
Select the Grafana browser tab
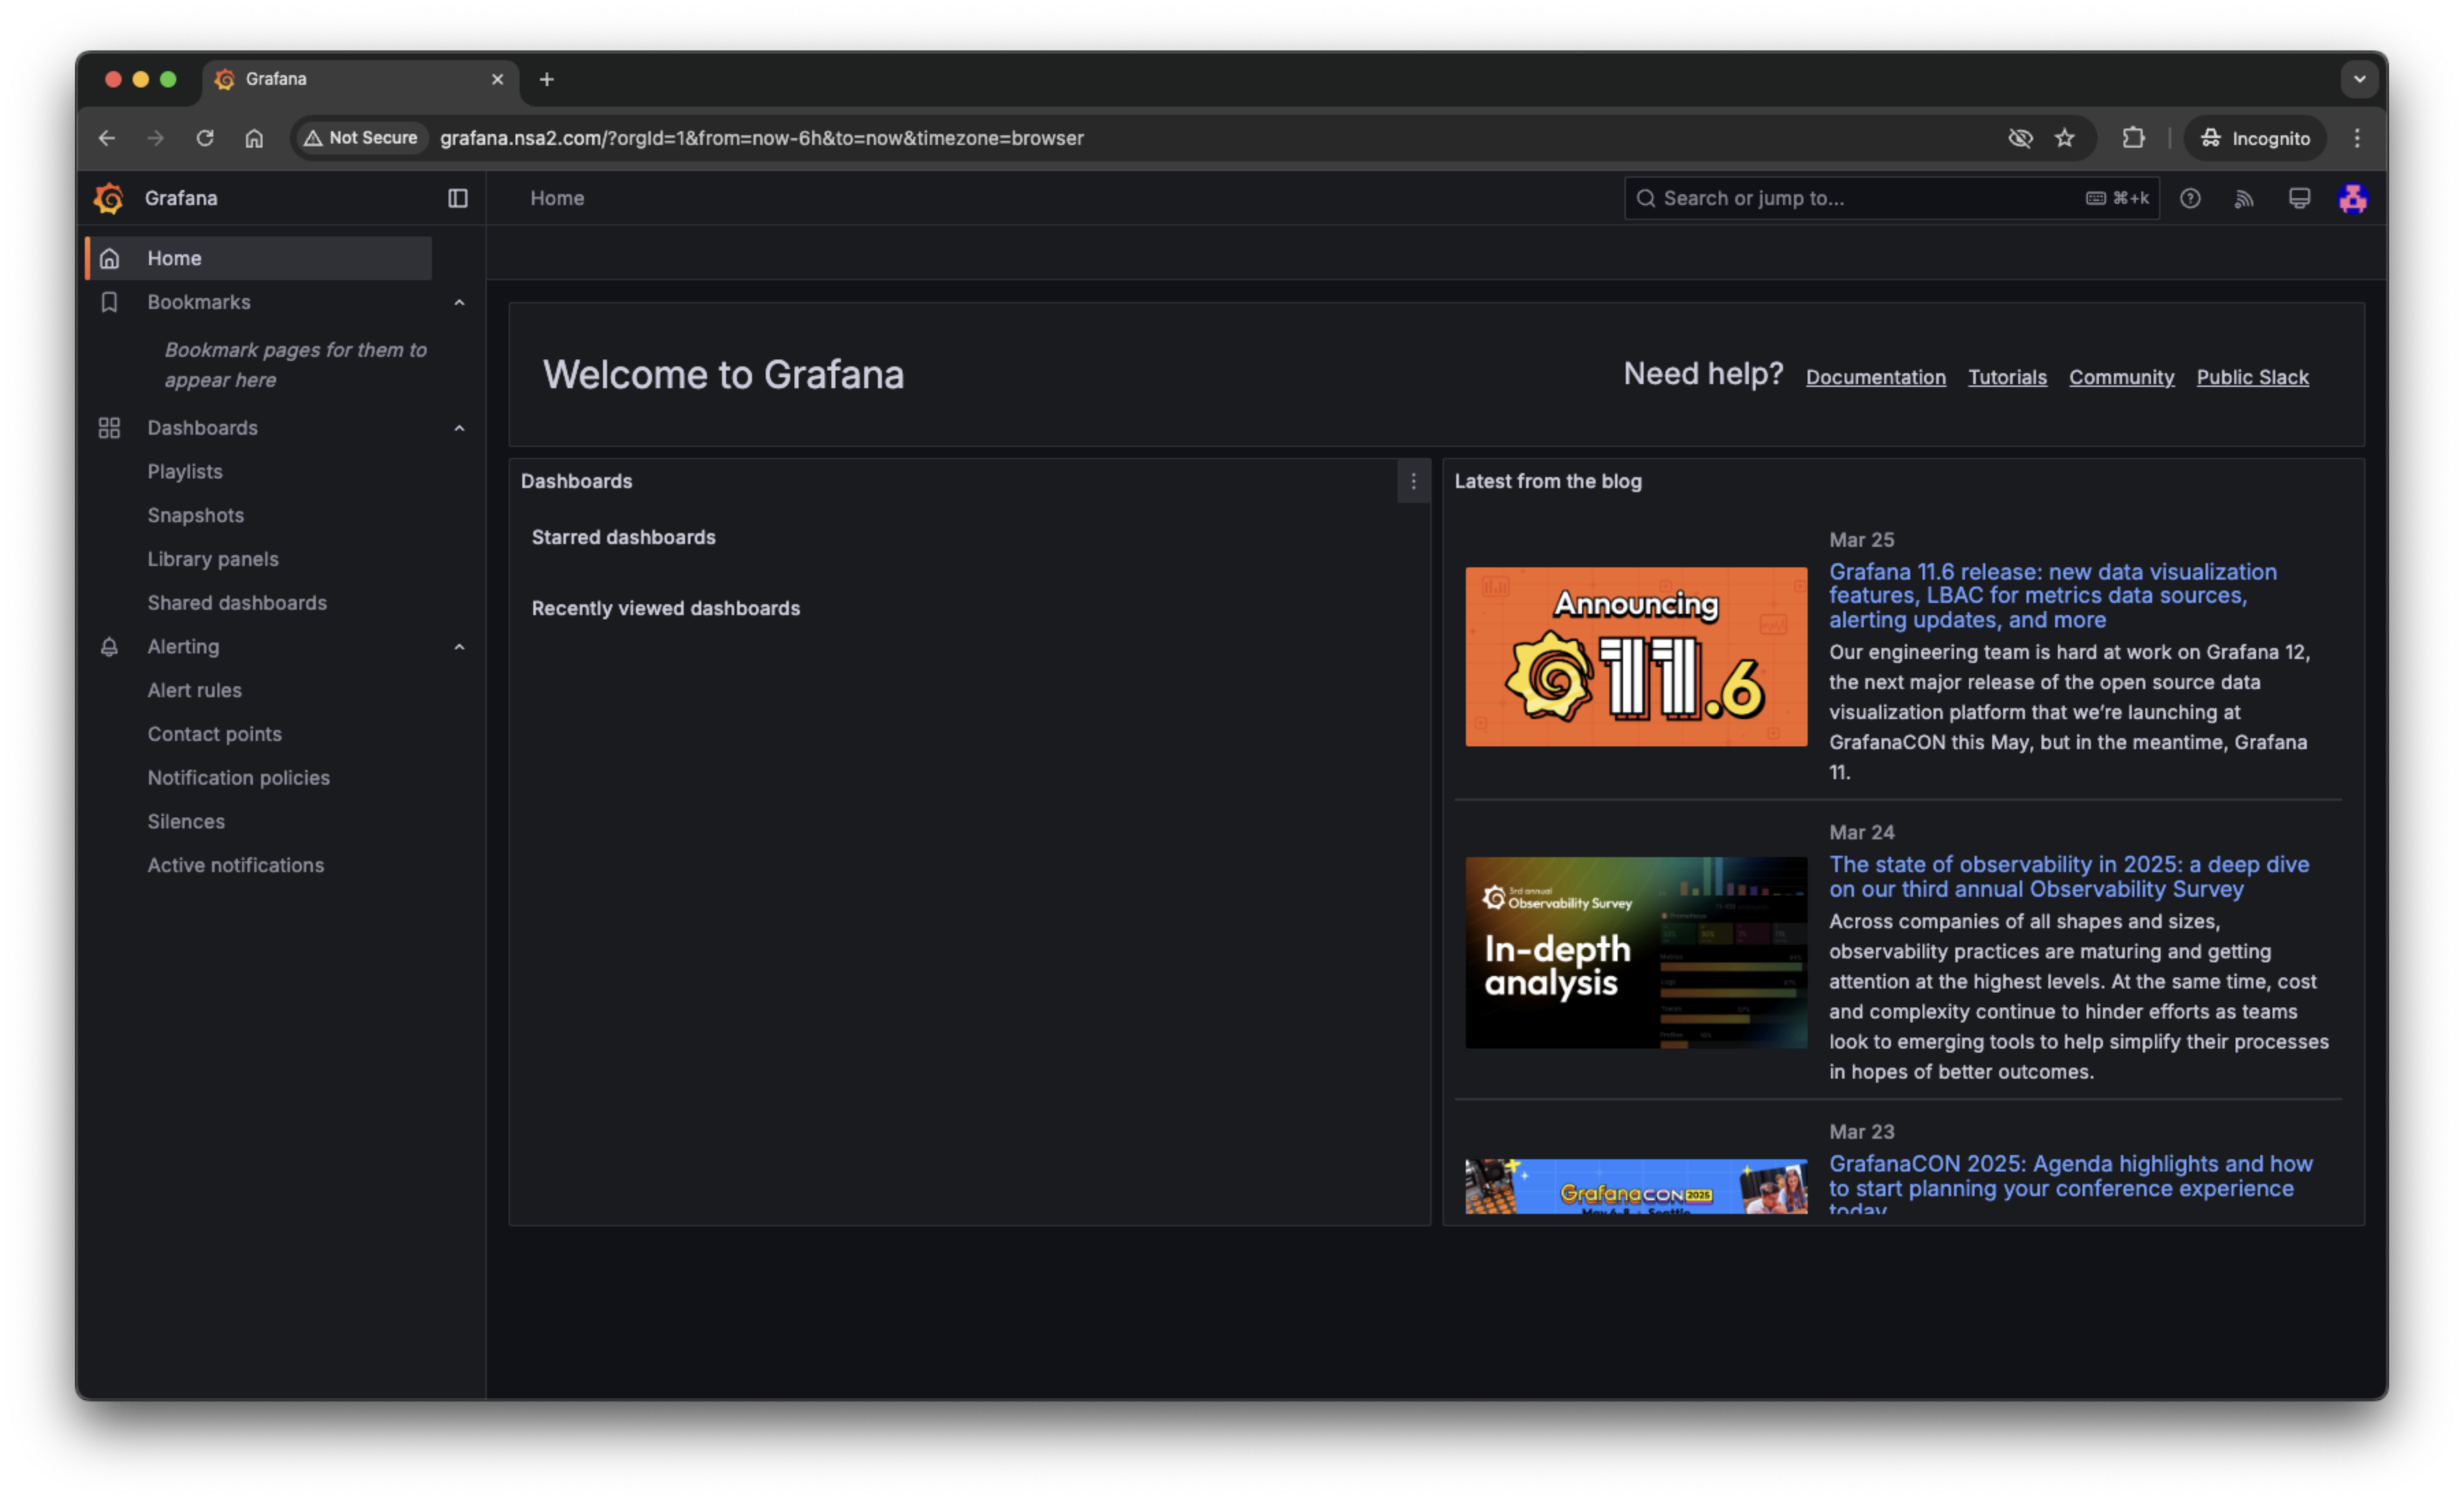pos(361,79)
